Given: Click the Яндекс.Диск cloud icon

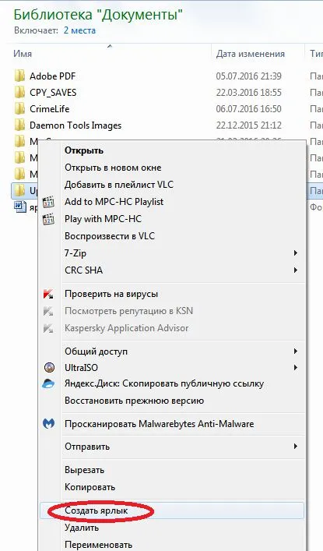Looking at the screenshot, I should pos(48,383).
